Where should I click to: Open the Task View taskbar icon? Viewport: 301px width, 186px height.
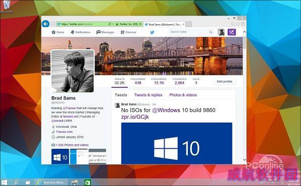[x=28, y=182]
